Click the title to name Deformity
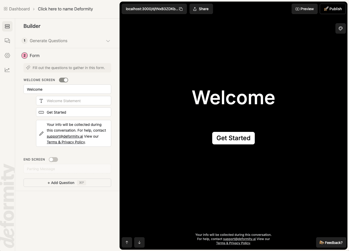This screenshot has width=349, height=251. click(65, 9)
